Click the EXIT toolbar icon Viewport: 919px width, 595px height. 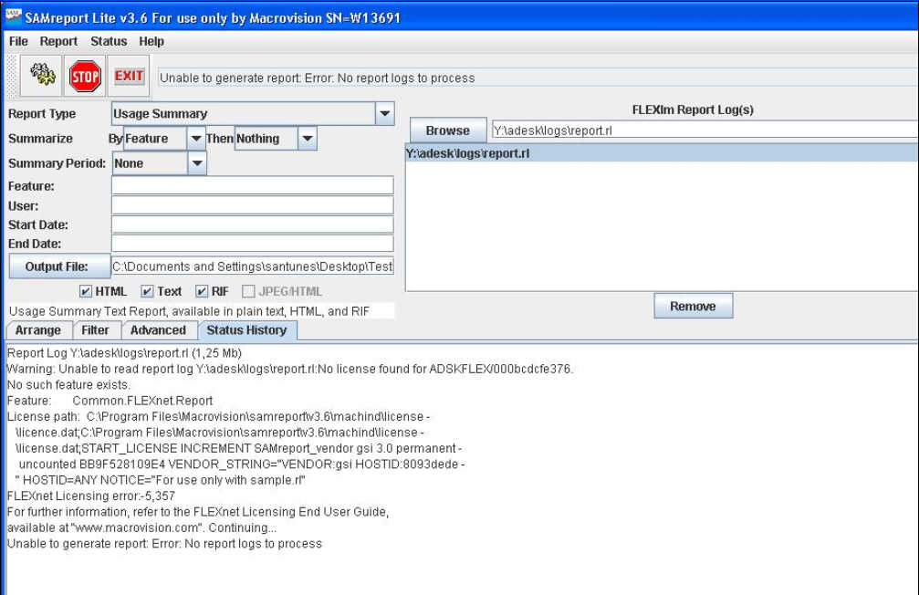click(x=129, y=77)
